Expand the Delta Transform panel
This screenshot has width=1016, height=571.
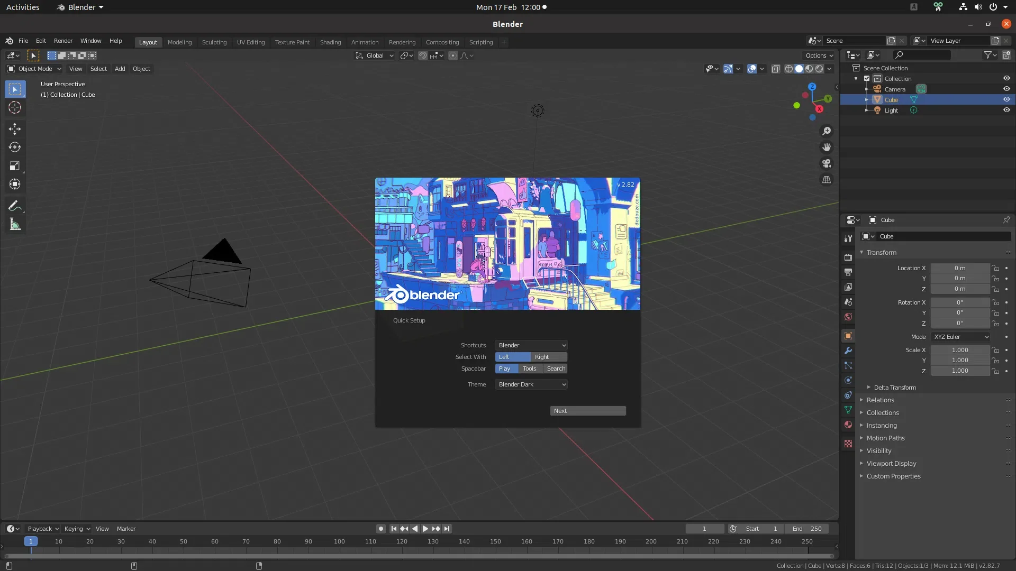(x=894, y=388)
